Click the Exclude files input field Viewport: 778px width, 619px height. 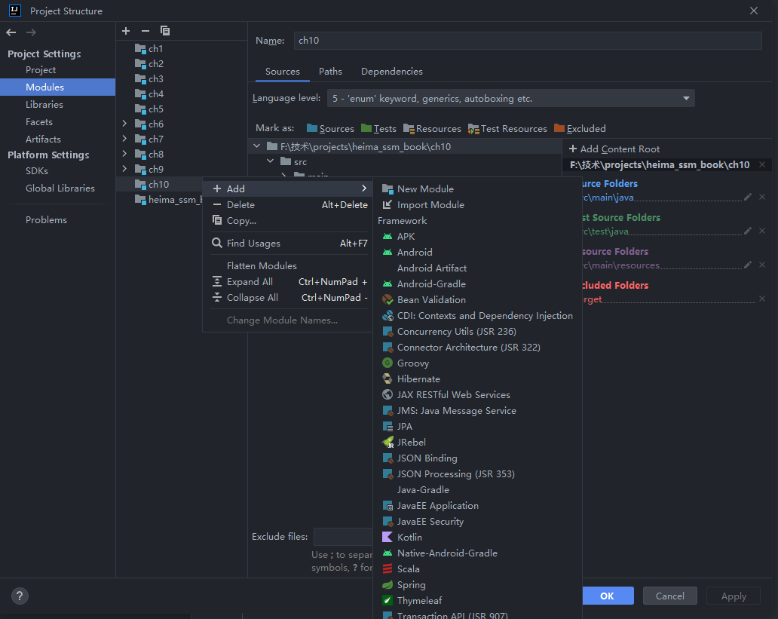(343, 537)
